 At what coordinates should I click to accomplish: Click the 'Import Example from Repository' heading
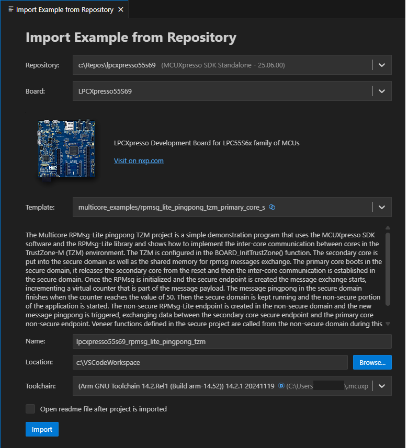131,38
